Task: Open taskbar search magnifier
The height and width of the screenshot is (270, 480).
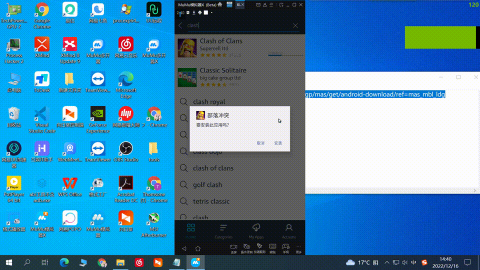Action: (x=27, y=262)
